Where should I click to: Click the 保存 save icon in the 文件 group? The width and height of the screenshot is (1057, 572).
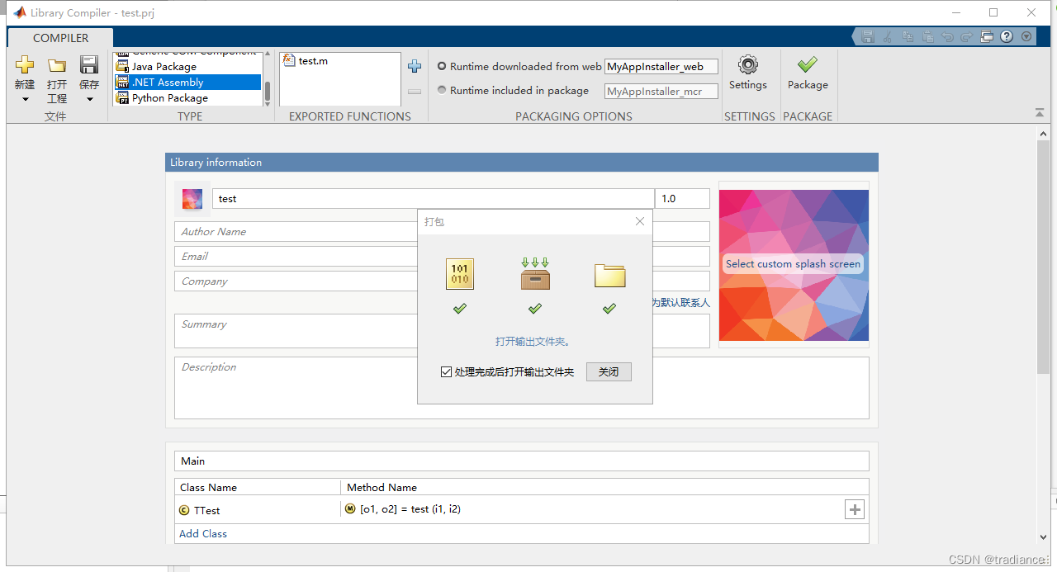88,64
